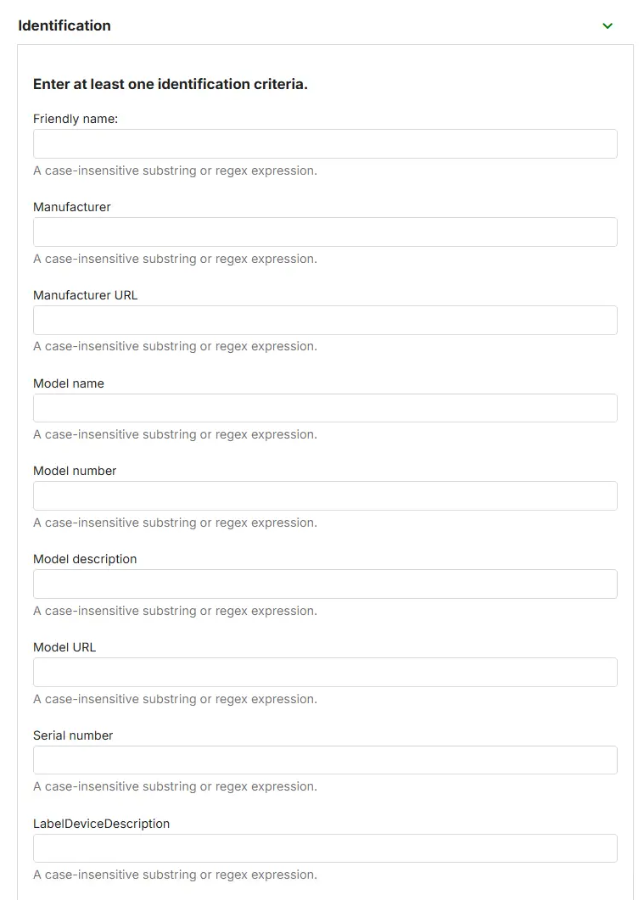Click the Manufacturer URL label

(x=87, y=294)
